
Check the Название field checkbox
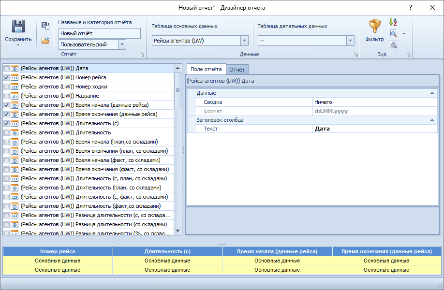point(6,96)
